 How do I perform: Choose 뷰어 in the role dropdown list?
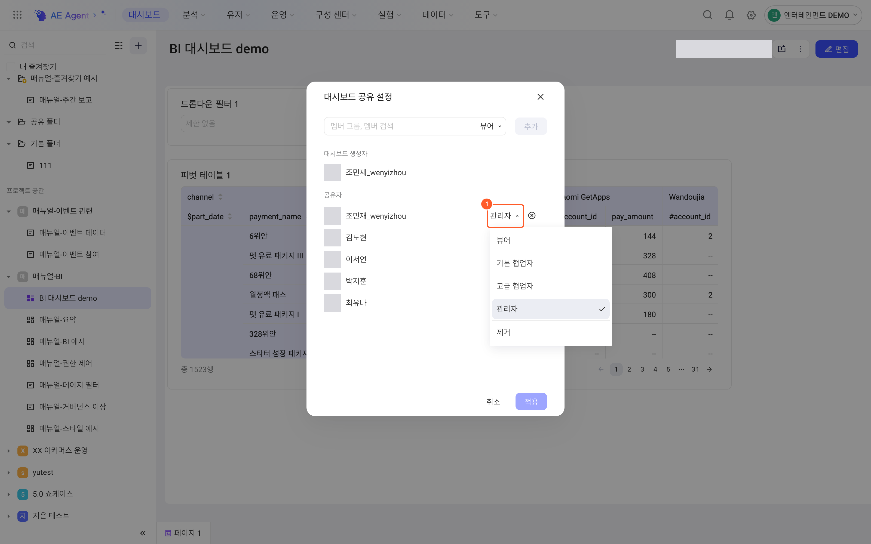click(x=550, y=240)
